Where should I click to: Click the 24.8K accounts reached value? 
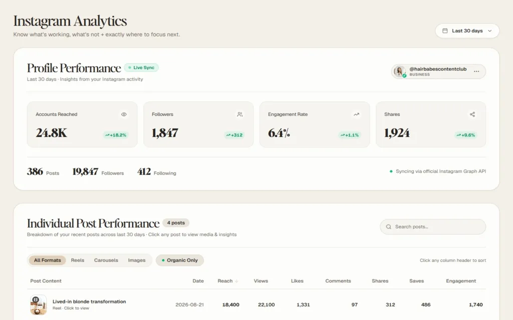point(52,133)
